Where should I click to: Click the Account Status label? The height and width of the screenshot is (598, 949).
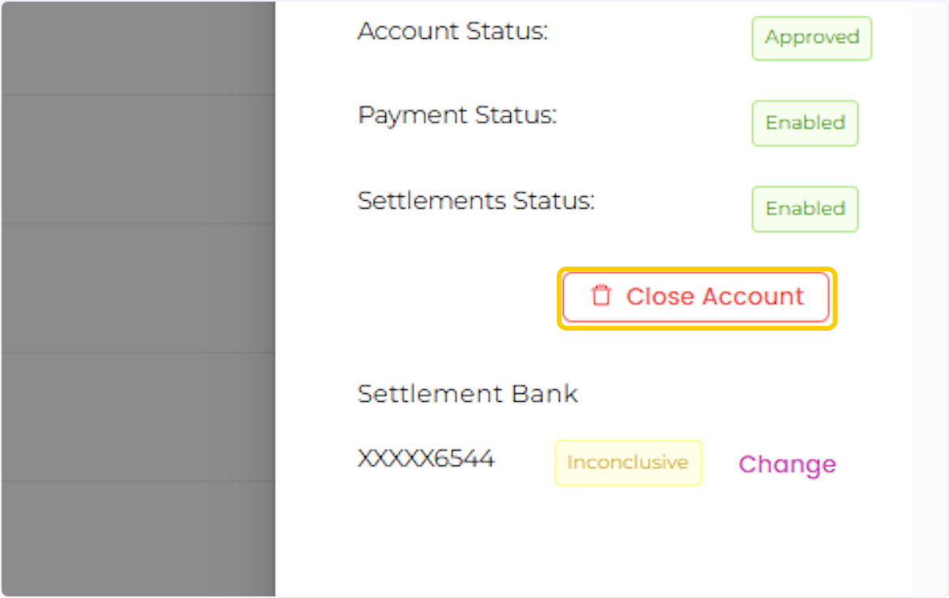point(452,31)
